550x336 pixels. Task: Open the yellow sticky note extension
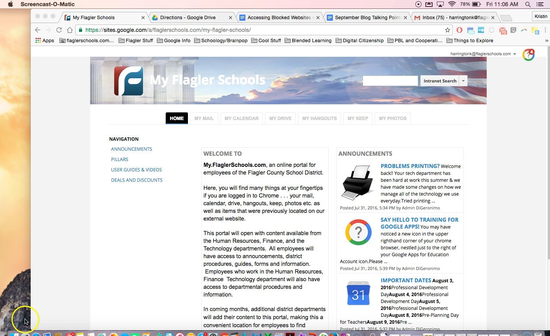coord(535,30)
